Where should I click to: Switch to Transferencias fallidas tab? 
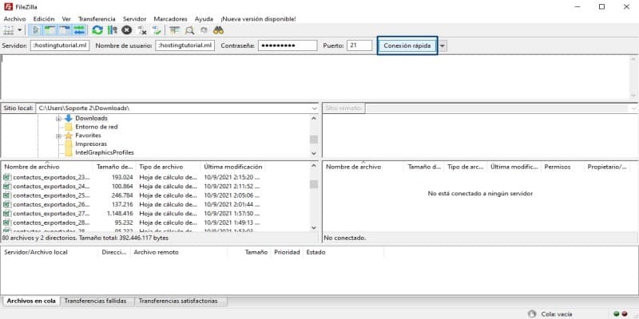pyautogui.click(x=97, y=301)
